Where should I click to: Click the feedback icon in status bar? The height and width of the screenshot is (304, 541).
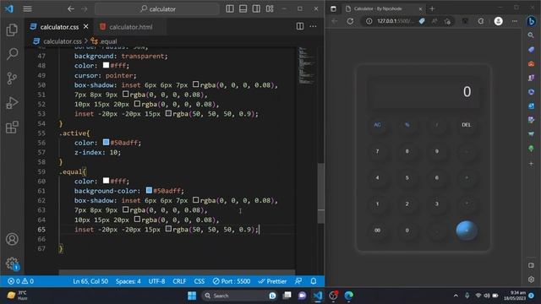tap(298, 281)
